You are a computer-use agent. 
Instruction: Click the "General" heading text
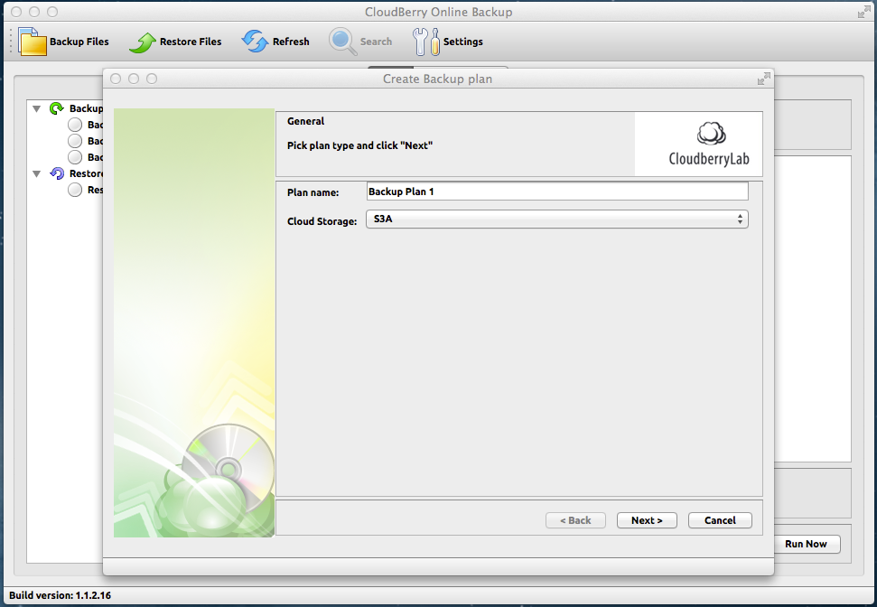pos(306,121)
